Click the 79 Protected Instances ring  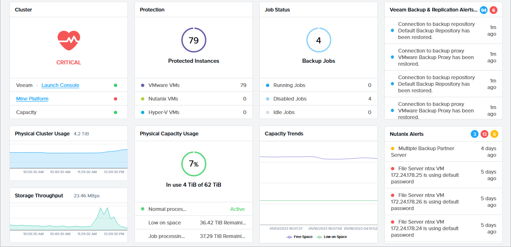pos(194,40)
